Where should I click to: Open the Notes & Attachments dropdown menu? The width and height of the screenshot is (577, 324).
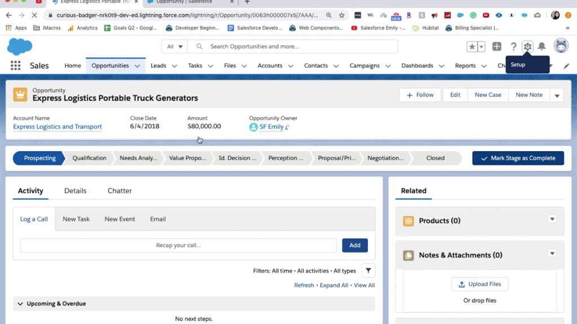tap(552, 254)
